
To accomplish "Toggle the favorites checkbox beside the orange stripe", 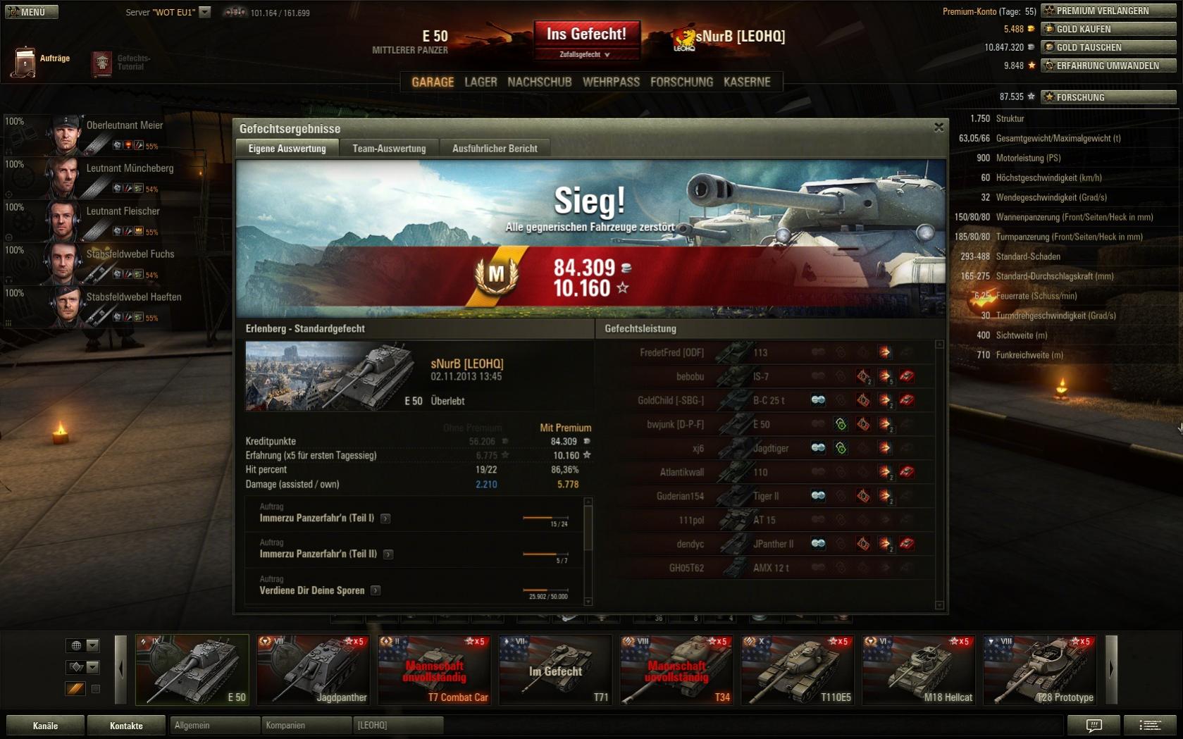I will pyautogui.click(x=96, y=689).
